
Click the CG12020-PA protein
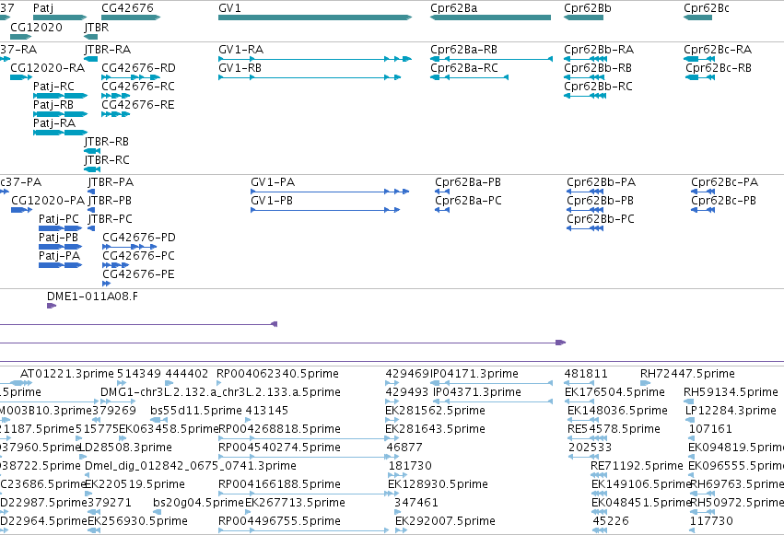tap(21, 210)
